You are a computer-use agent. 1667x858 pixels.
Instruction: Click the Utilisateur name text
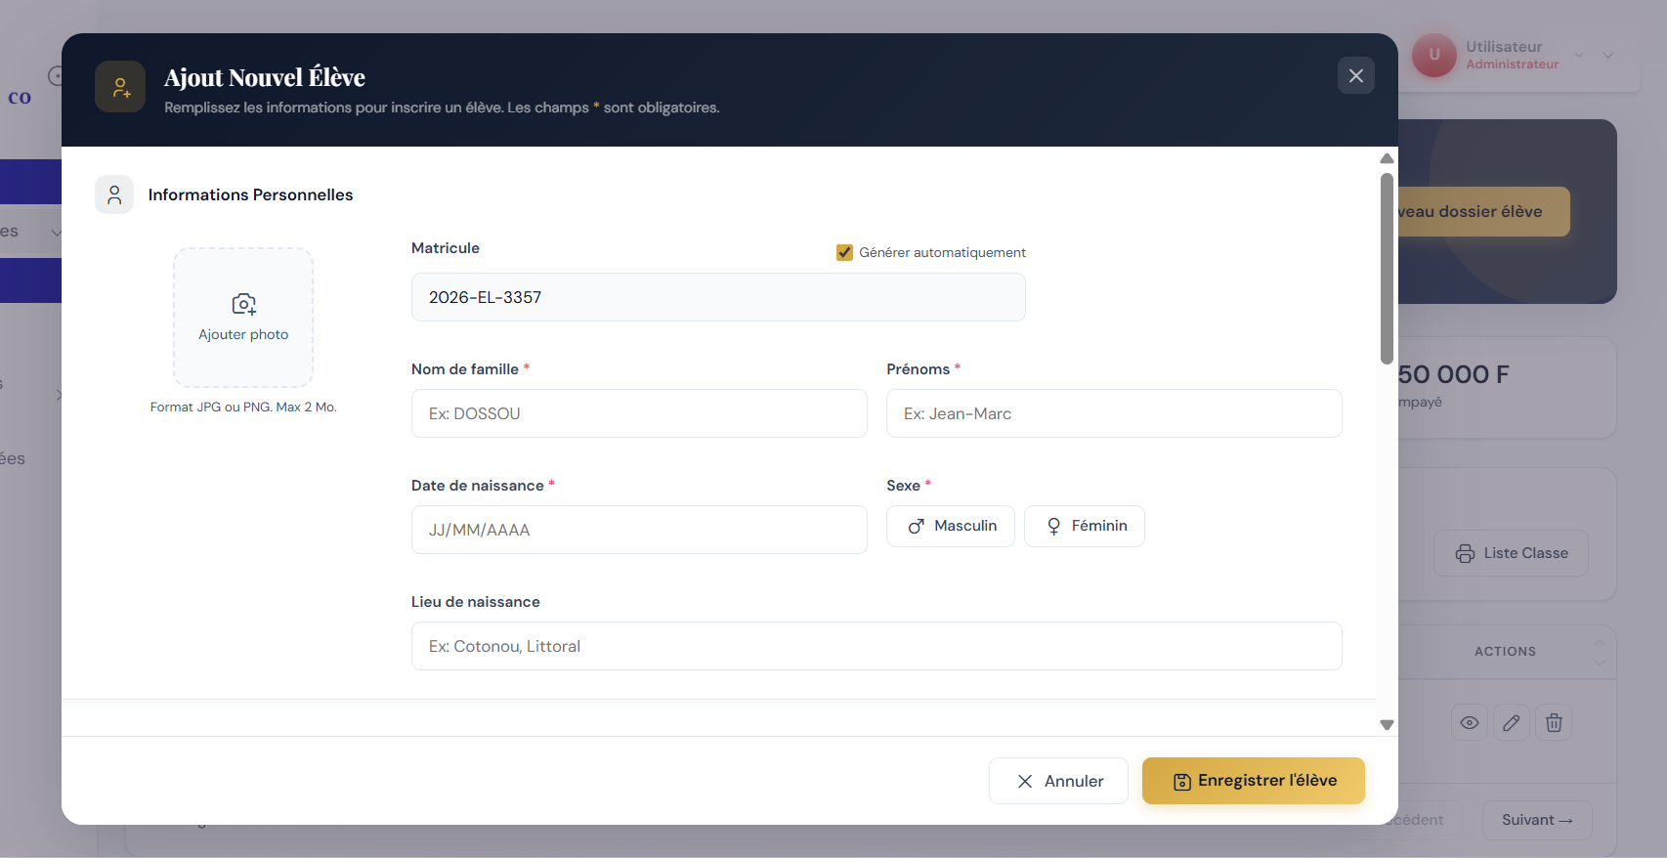1504,47
